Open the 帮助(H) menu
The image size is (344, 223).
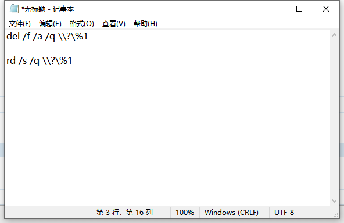pyautogui.click(x=145, y=24)
